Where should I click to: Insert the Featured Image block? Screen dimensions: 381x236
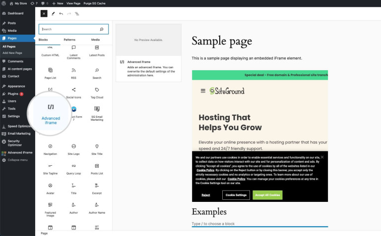50,210
